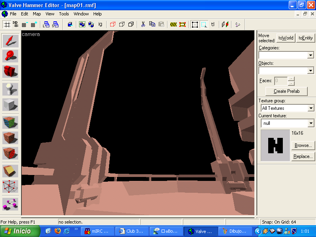Toggle auto-selection dashed box button
This screenshot has width=316, height=237.
[x=204, y=24]
